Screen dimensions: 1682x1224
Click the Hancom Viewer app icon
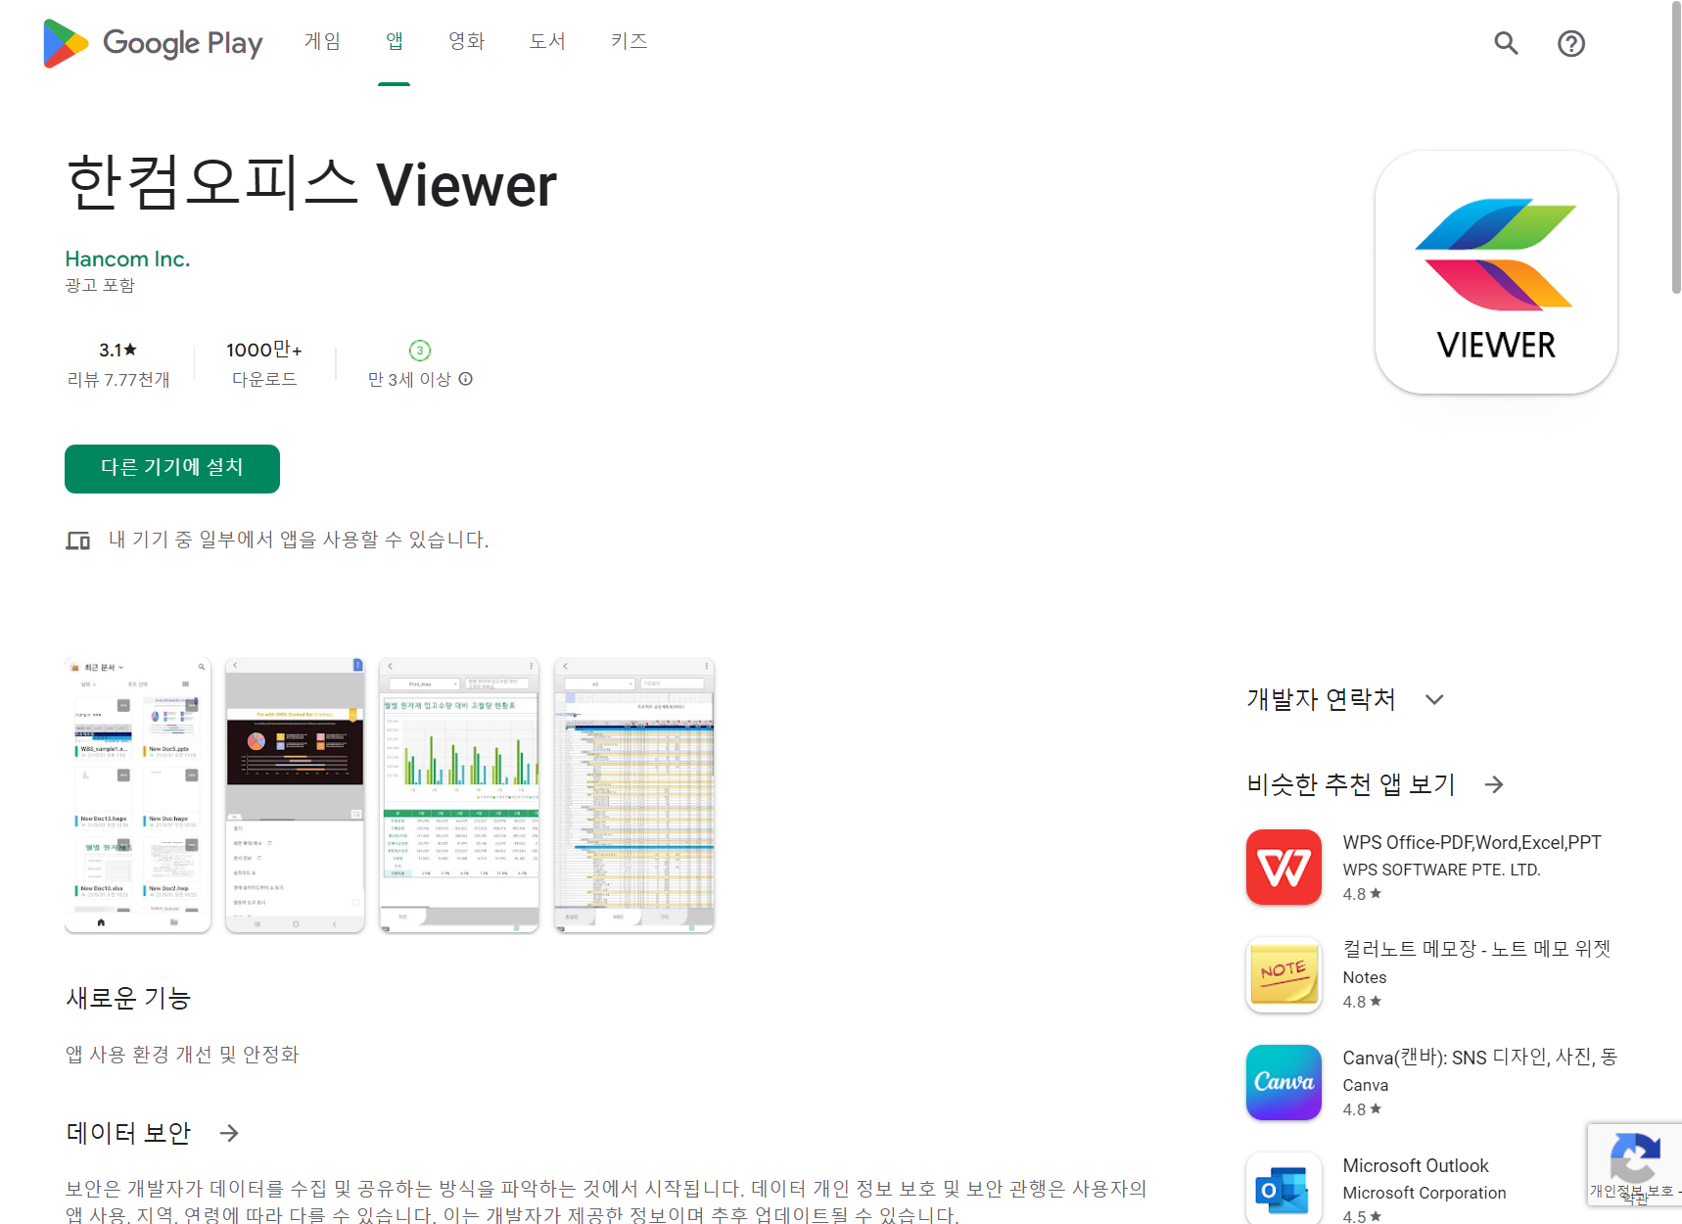[x=1496, y=272]
